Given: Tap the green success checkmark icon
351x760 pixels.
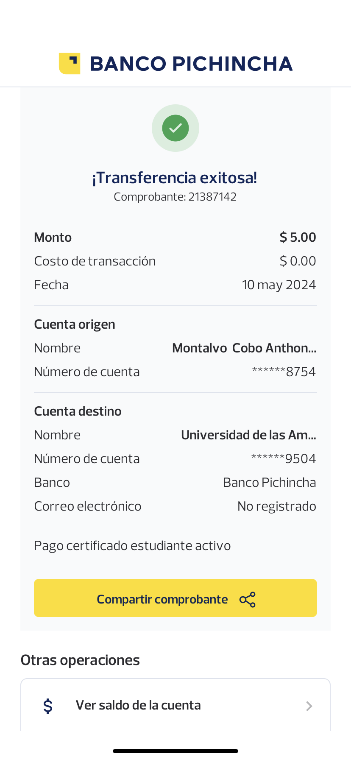Looking at the screenshot, I should click(x=175, y=128).
